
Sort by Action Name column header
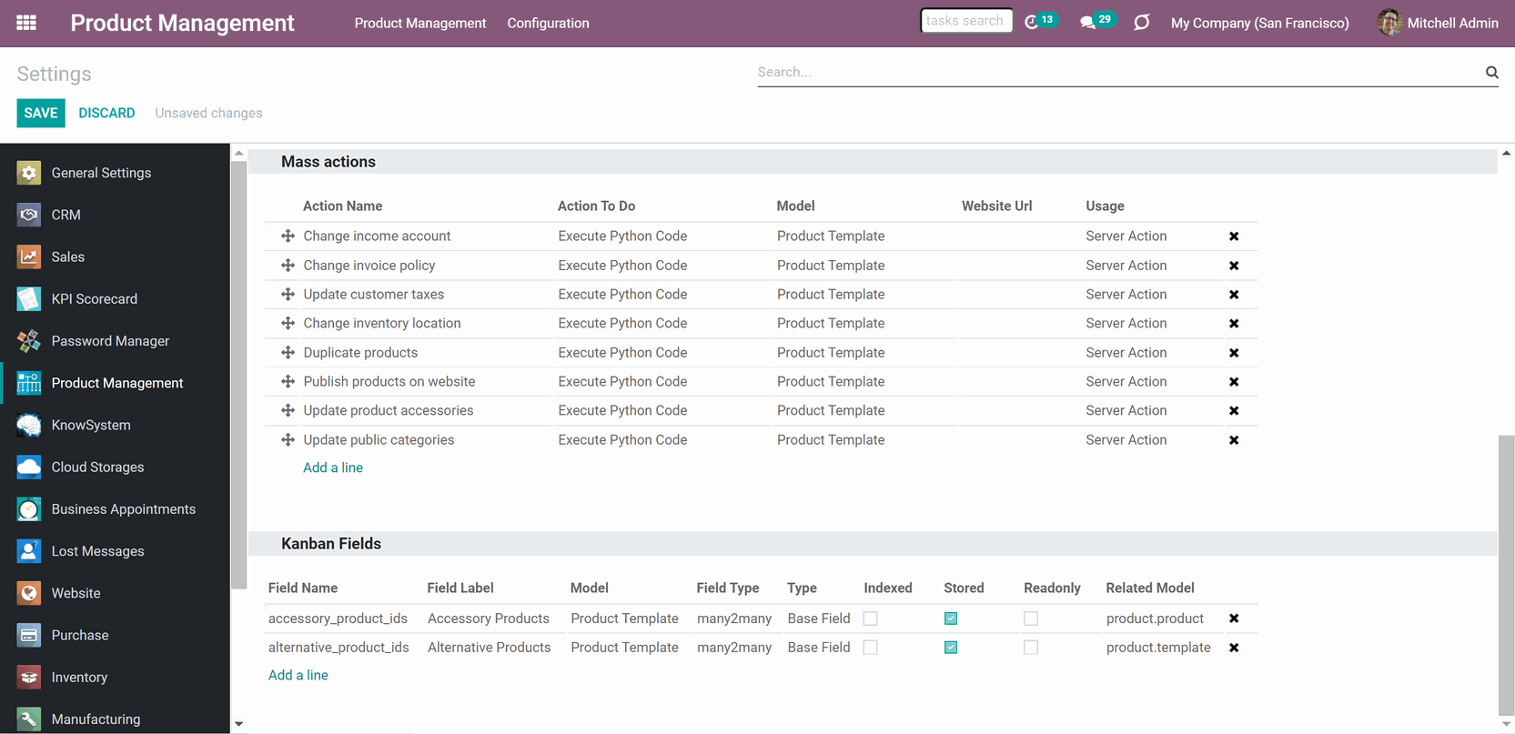point(342,206)
